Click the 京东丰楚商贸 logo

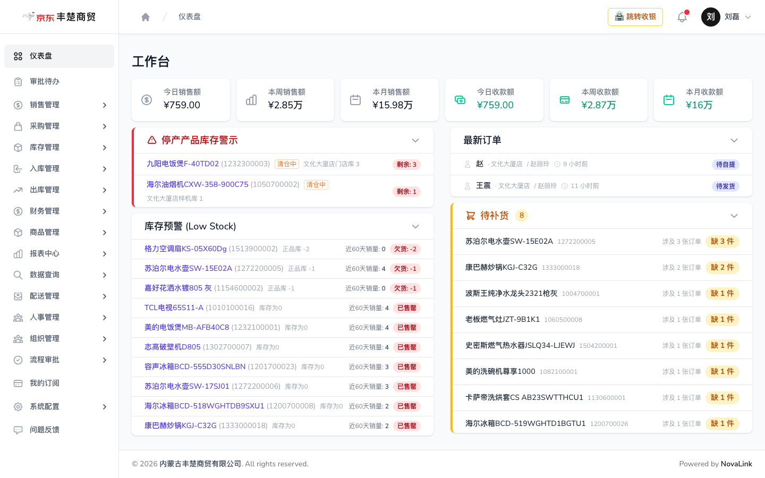pyautogui.click(x=59, y=17)
